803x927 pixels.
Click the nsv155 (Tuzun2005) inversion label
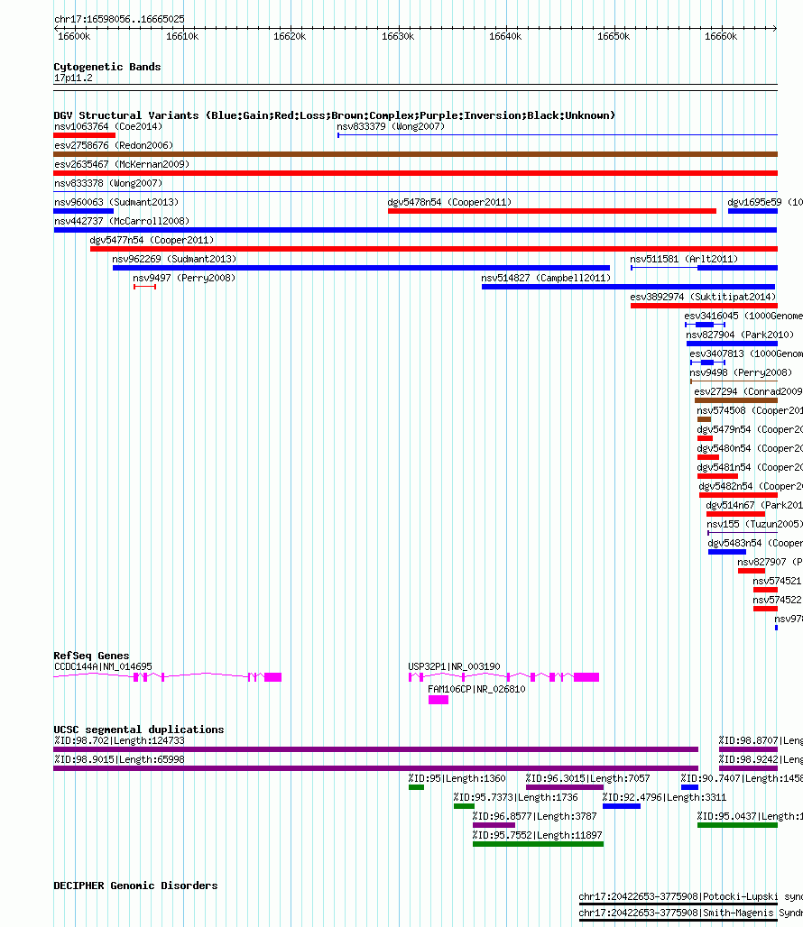pos(754,524)
